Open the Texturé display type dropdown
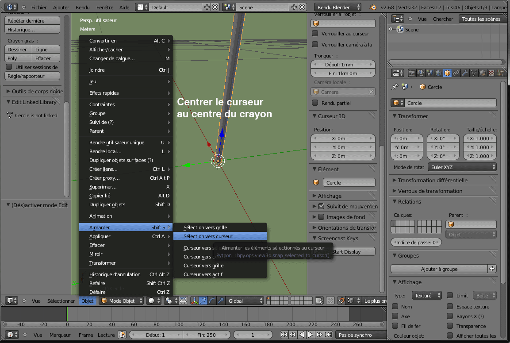The width and height of the screenshot is (510, 343). point(426,296)
